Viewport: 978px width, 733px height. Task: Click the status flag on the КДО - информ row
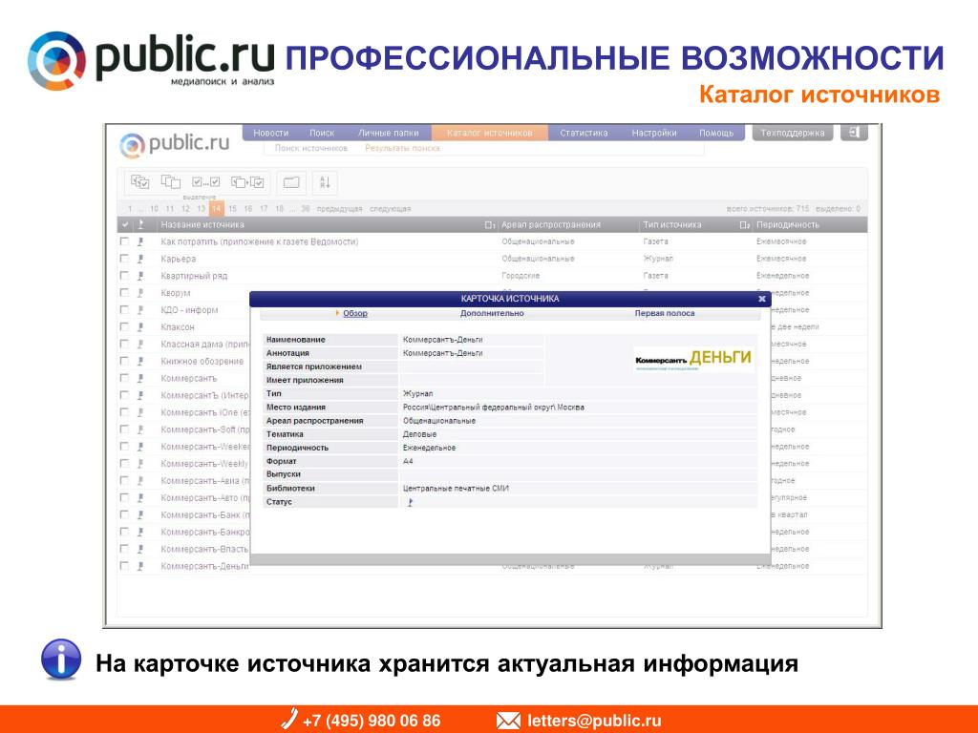coord(141,310)
